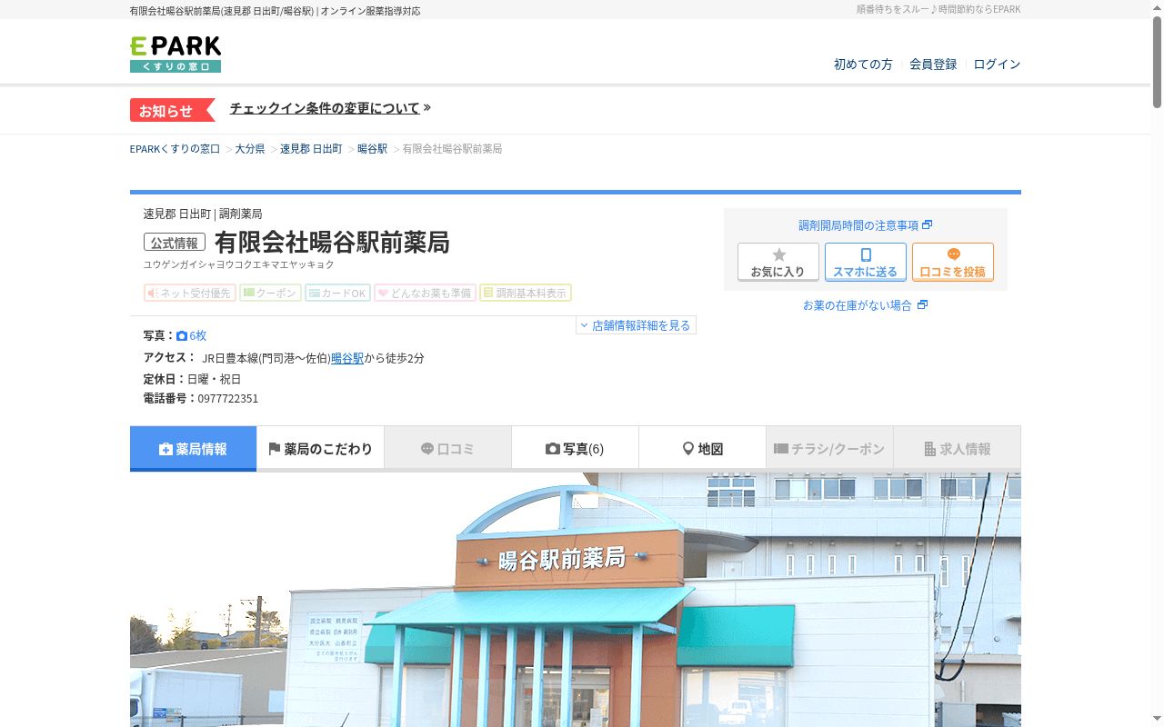Screen dimensions: 1164x727
Task: Click the 公式情報 badge
Action: click(x=175, y=243)
